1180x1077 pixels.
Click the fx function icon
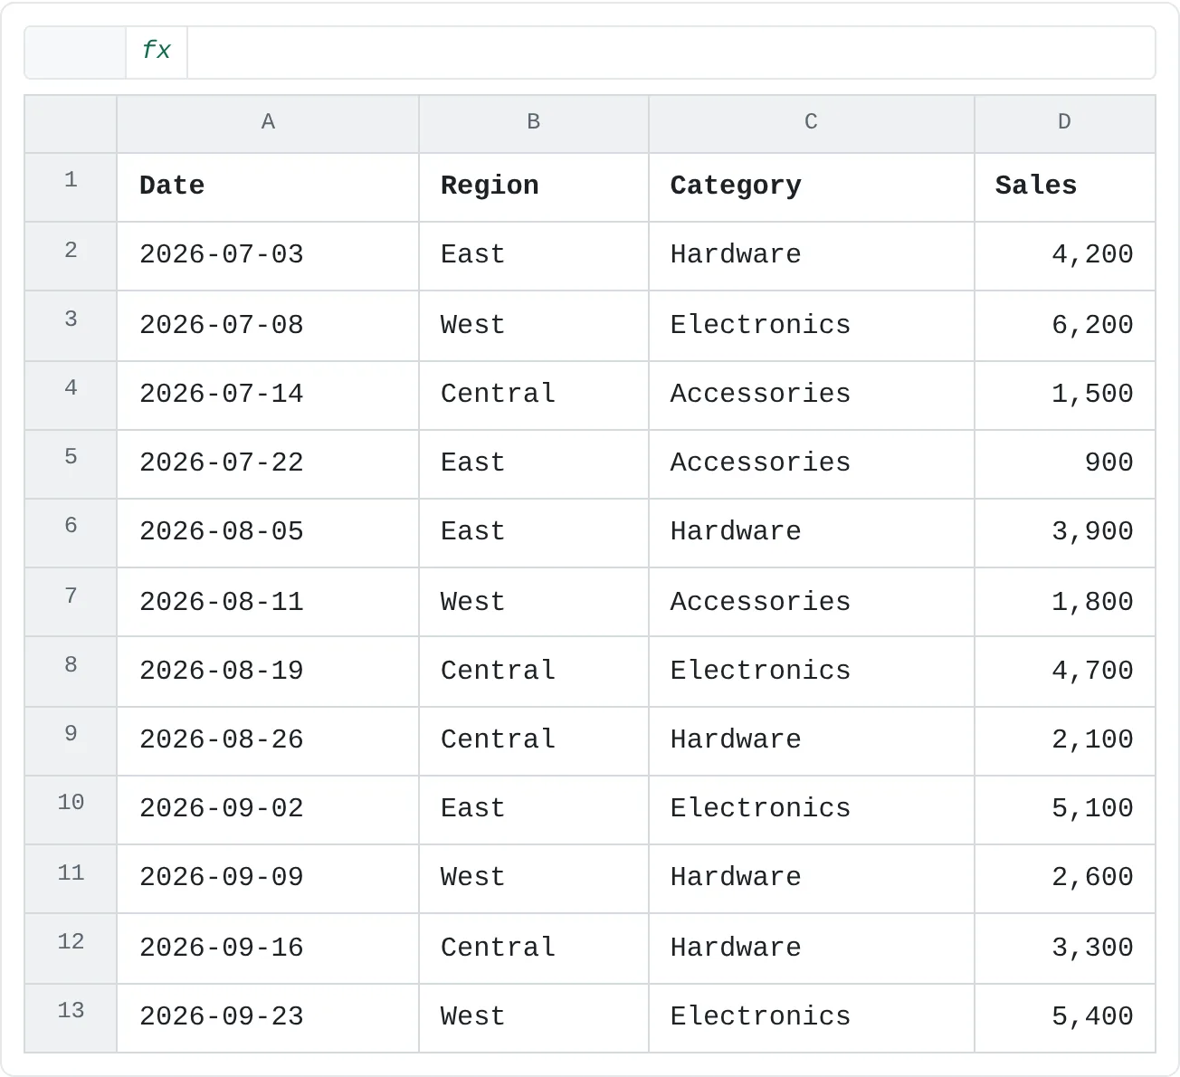157,52
